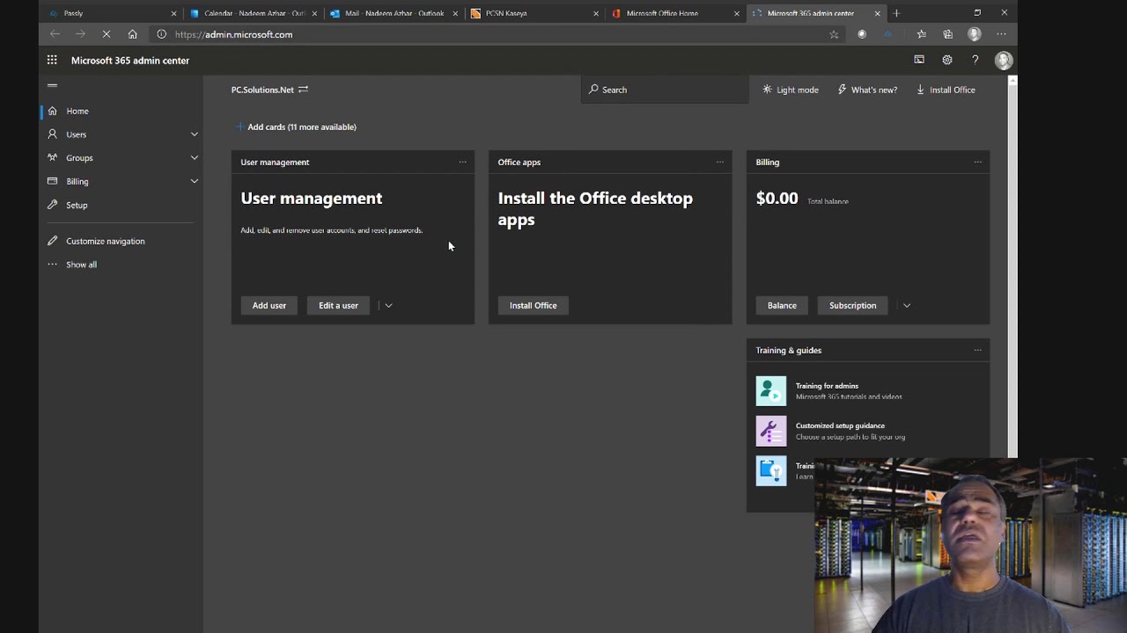Click Install Office in the top bar
The image size is (1127, 633).
point(946,90)
